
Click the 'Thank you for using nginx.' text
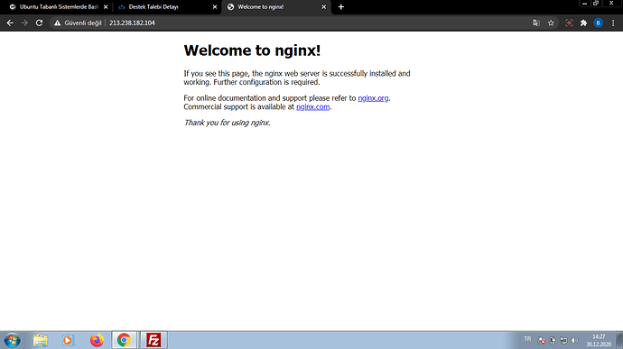coord(227,123)
